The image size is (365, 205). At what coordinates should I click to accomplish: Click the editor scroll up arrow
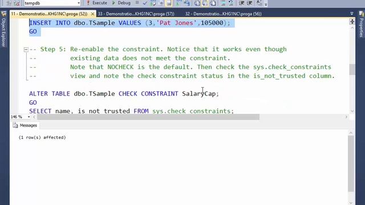tap(352, 28)
